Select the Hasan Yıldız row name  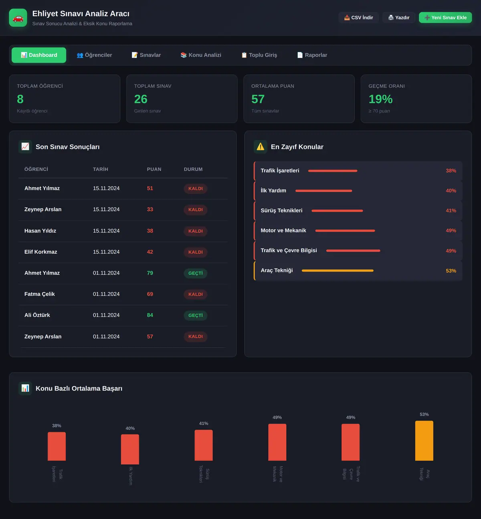pos(40,231)
